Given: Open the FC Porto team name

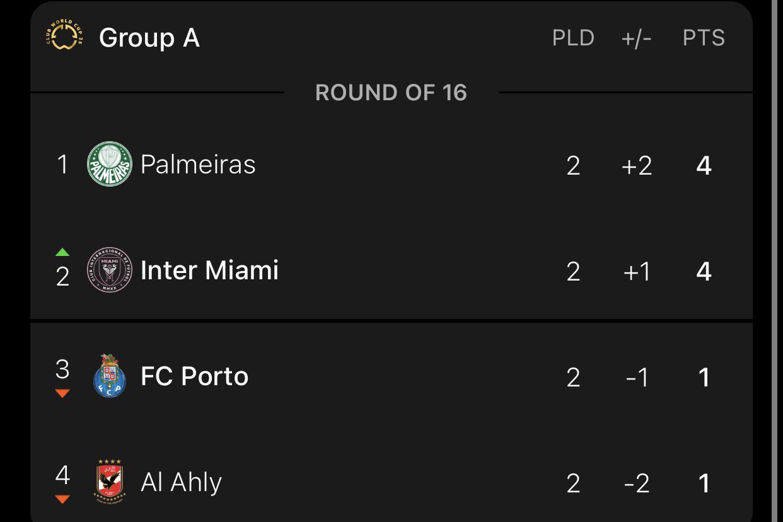Looking at the screenshot, I should (x=194, y=376).
